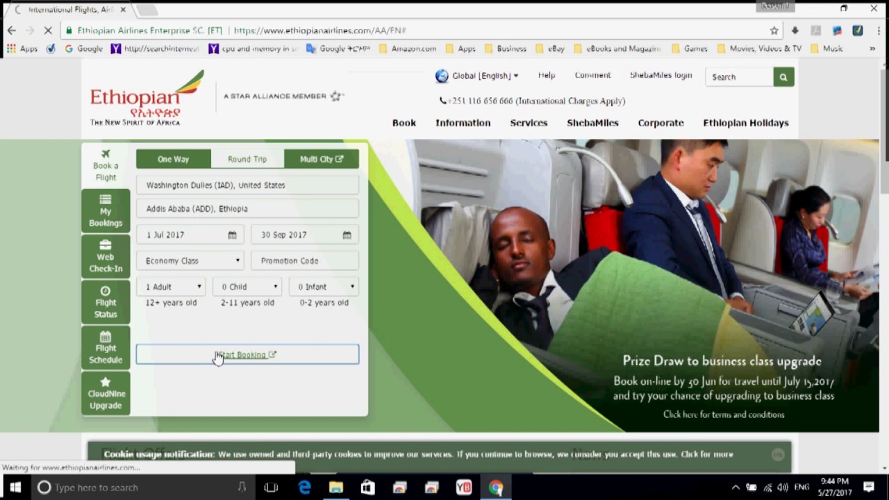Open the Music bookmark folder
This screenshot has width=889, height=500.
[826, 49]
